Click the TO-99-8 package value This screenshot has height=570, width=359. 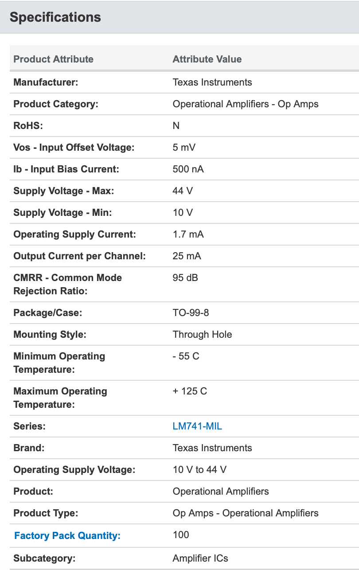(191, 313)
